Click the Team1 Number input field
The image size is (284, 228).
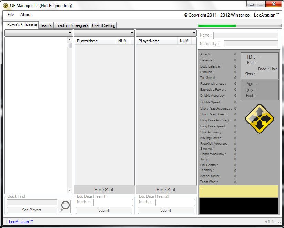point(113,202)
